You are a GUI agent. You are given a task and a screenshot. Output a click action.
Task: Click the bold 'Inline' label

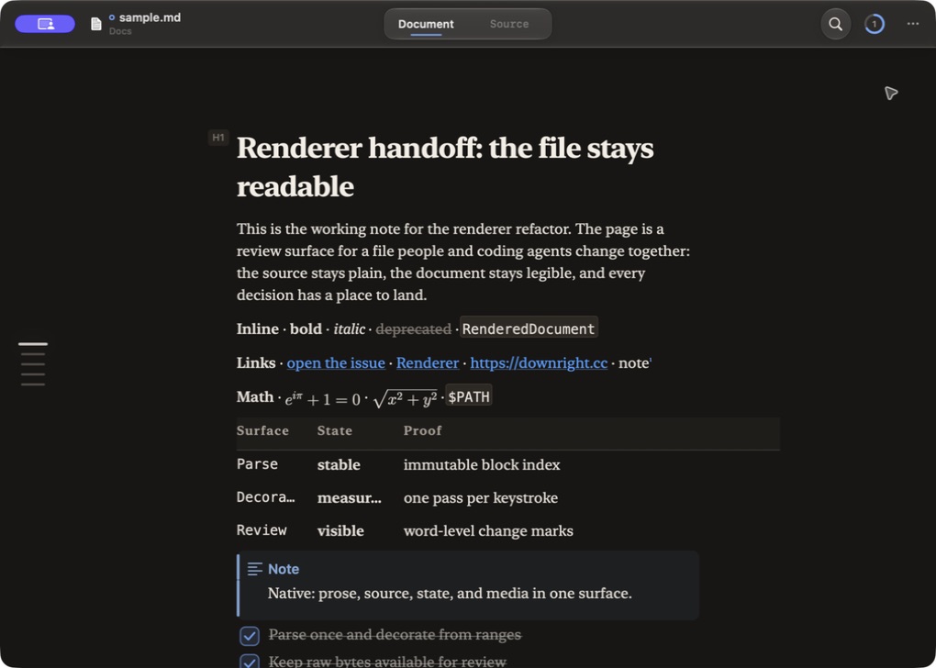click(258, 328)
